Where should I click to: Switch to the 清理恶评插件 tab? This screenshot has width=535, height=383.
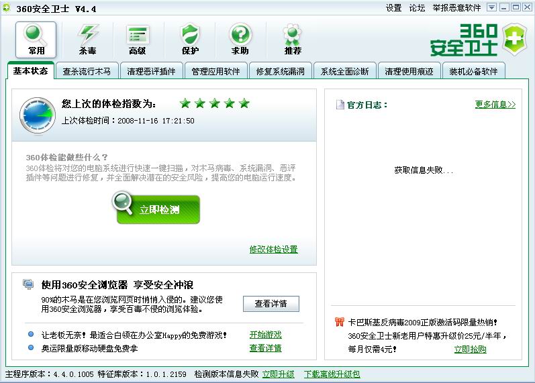[x=151, y=71]
